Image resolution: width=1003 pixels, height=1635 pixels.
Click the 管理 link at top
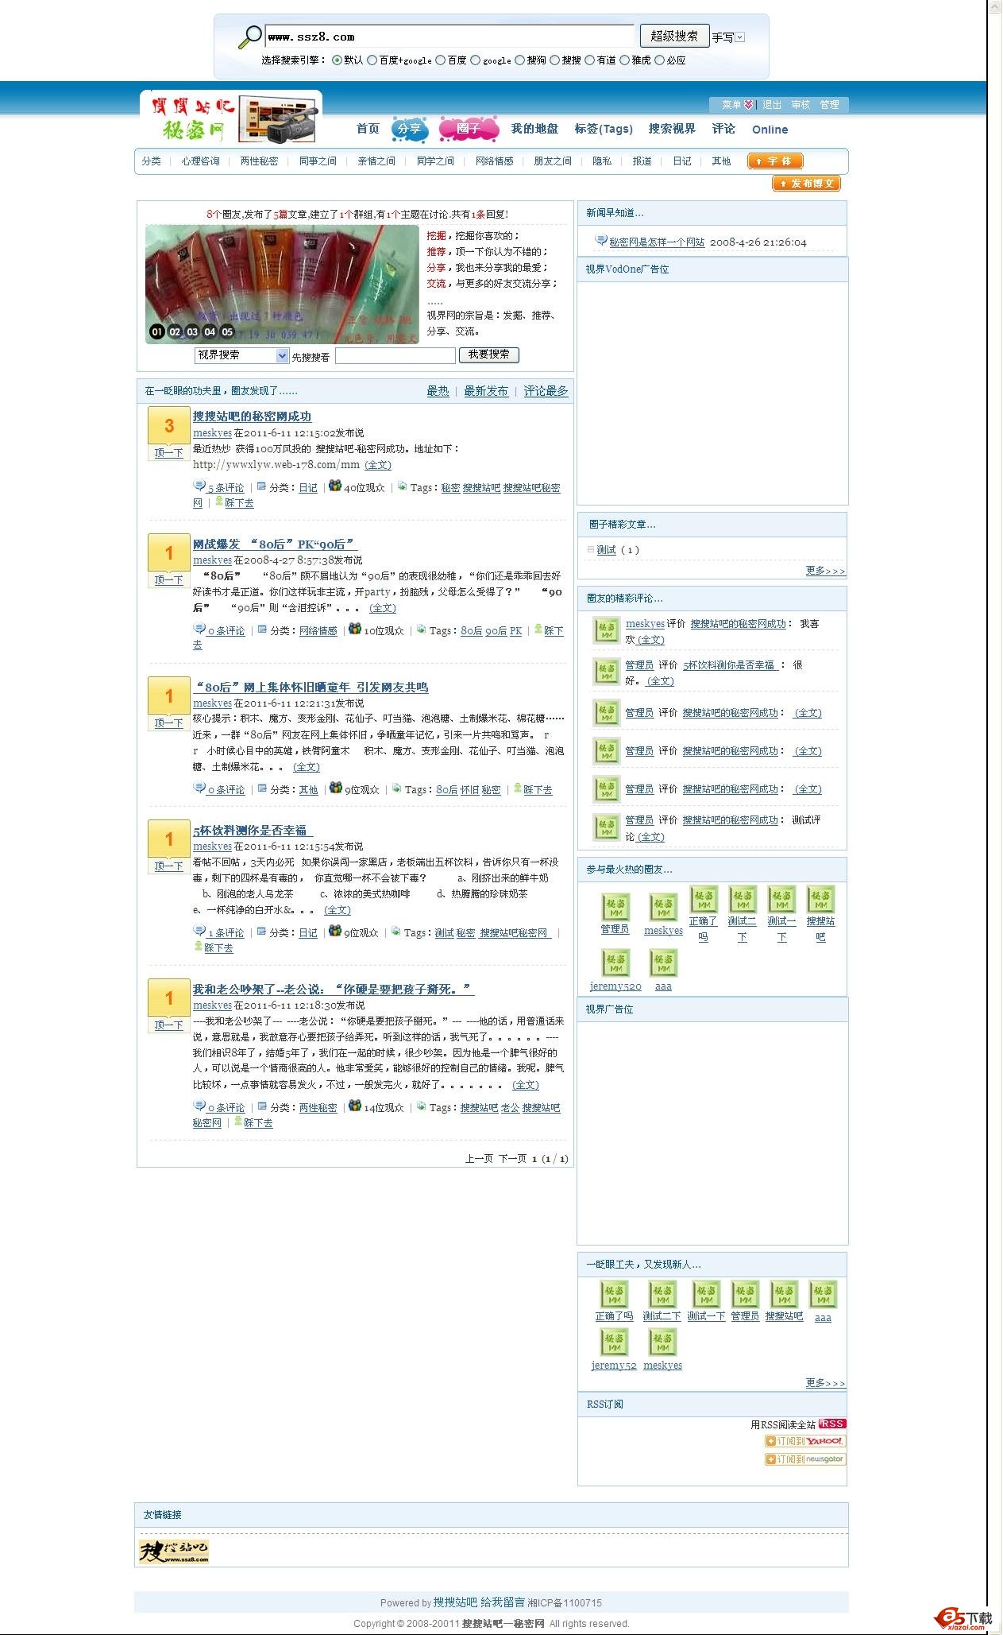tap(829, 104)
